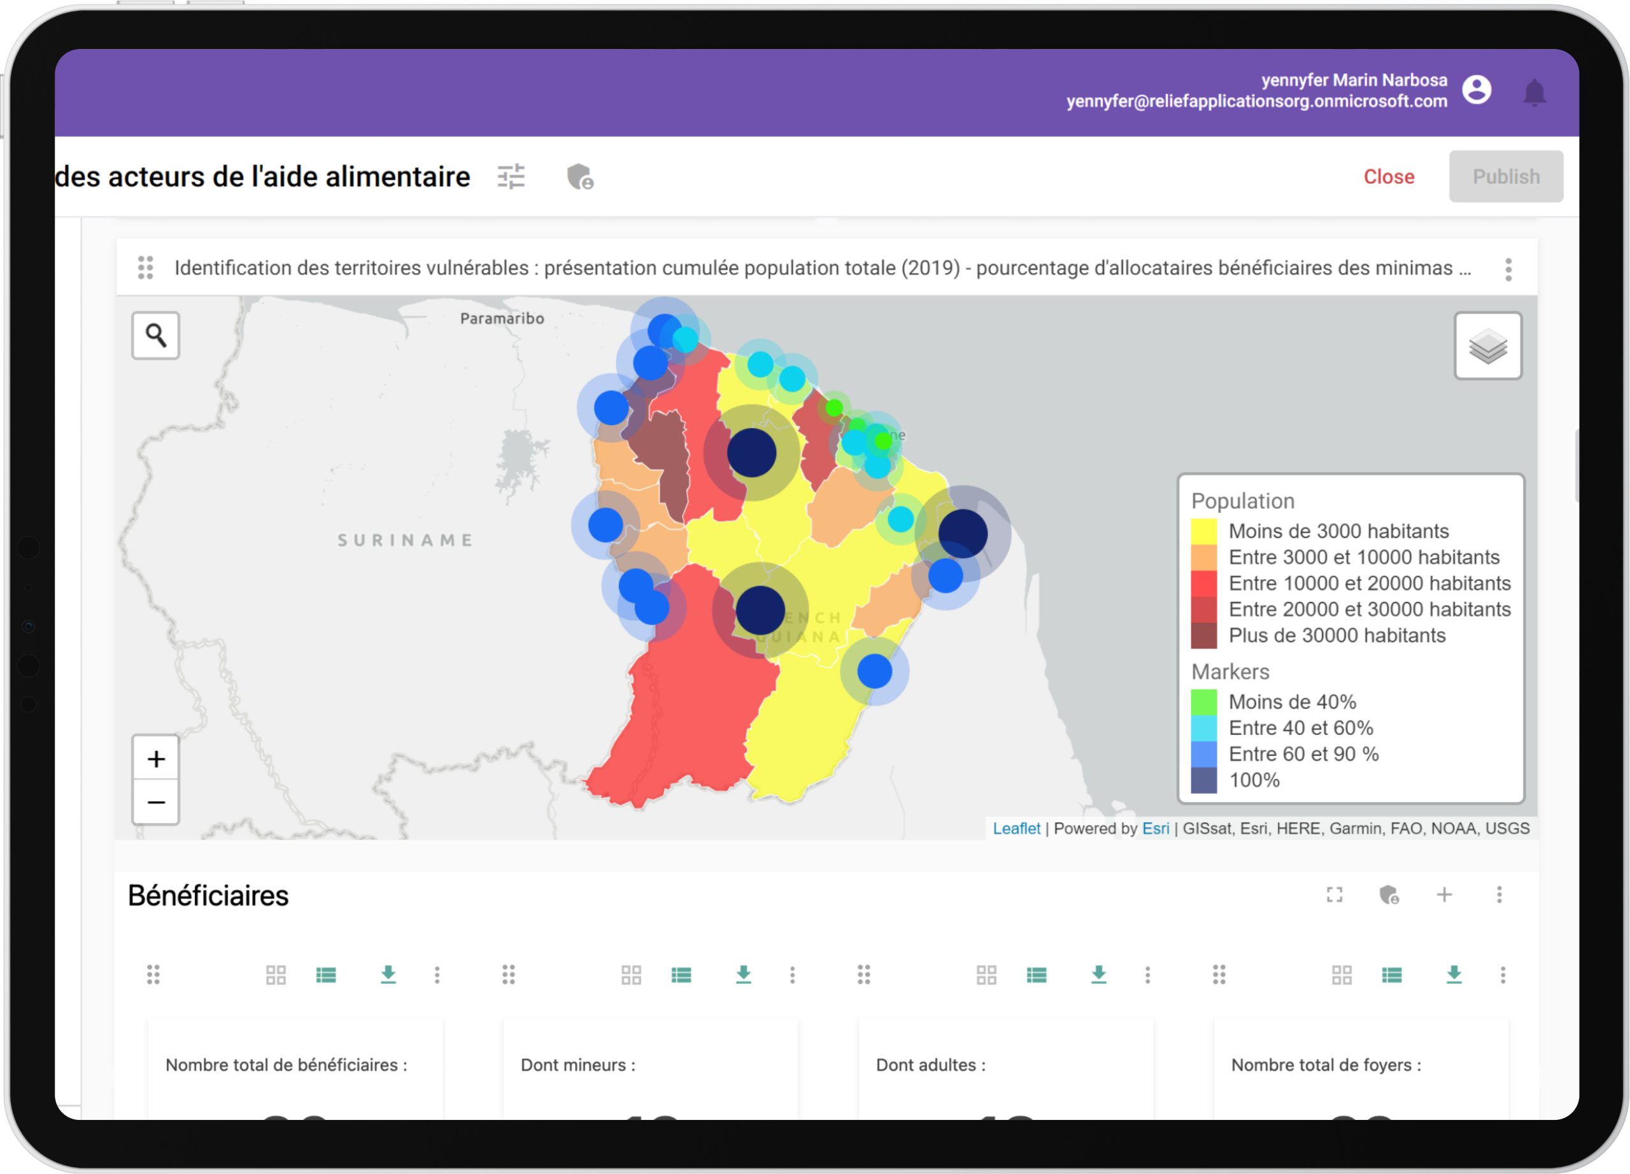1630x1174 pixels.
Task: Open dashboard settings sliders icon
Action: (511, 177)
